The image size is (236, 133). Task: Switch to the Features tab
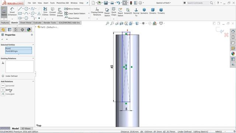click(x=5, y=23)
